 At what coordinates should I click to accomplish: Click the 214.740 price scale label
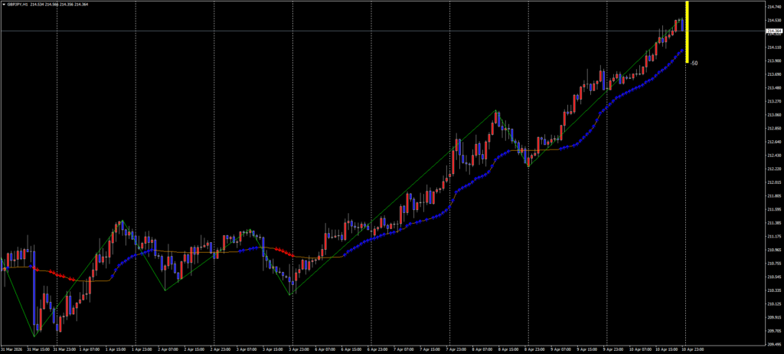click(x=773, y=7)
